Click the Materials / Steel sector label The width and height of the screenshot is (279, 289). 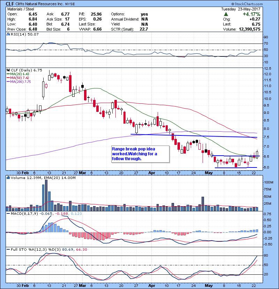click(21, 9)
